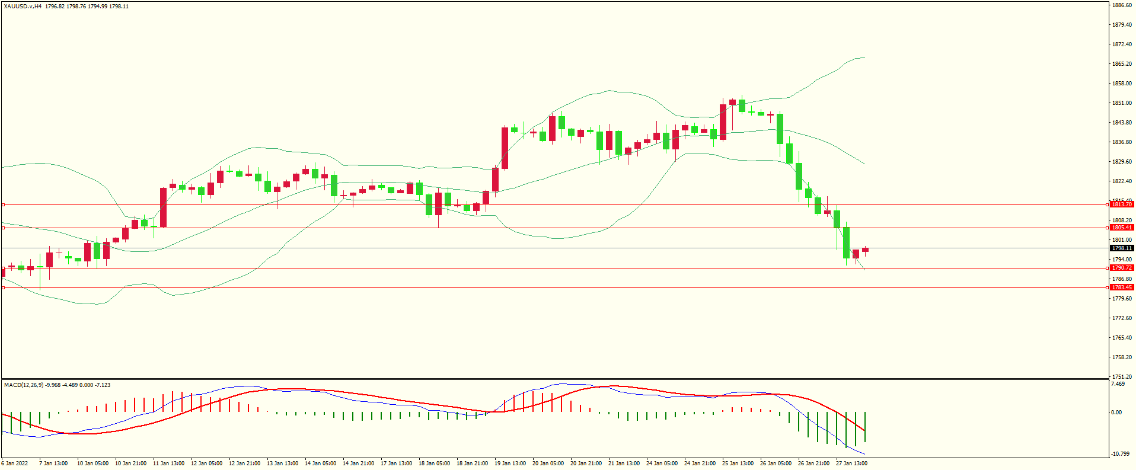This screenshot has height=470, width=1136.
Task: Click the 7.469 MACD scale value
Action: [1118, 384]
